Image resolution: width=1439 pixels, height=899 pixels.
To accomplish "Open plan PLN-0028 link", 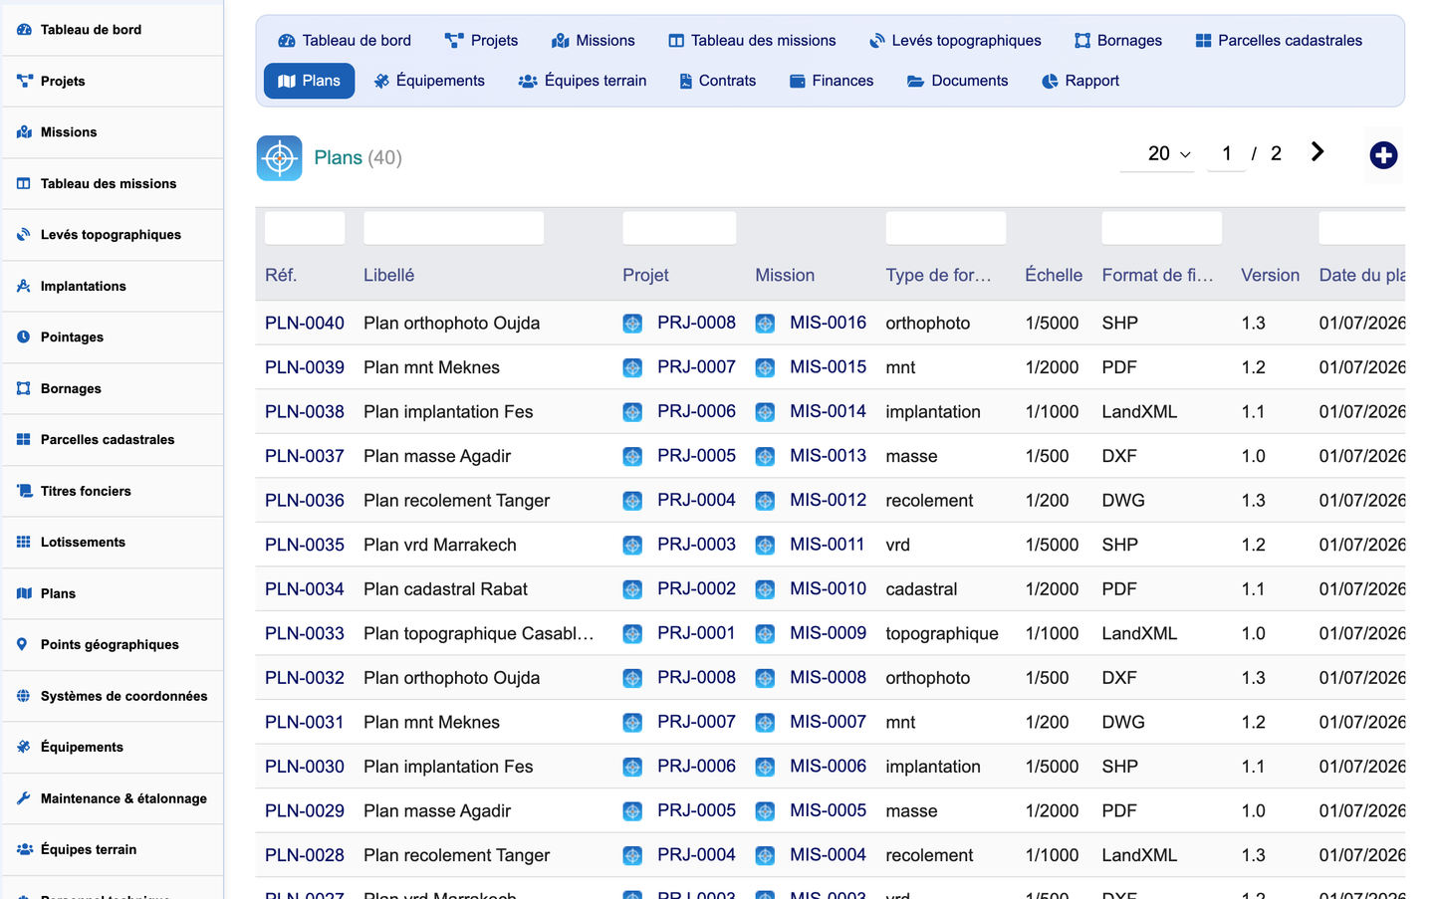I will 305,856.
